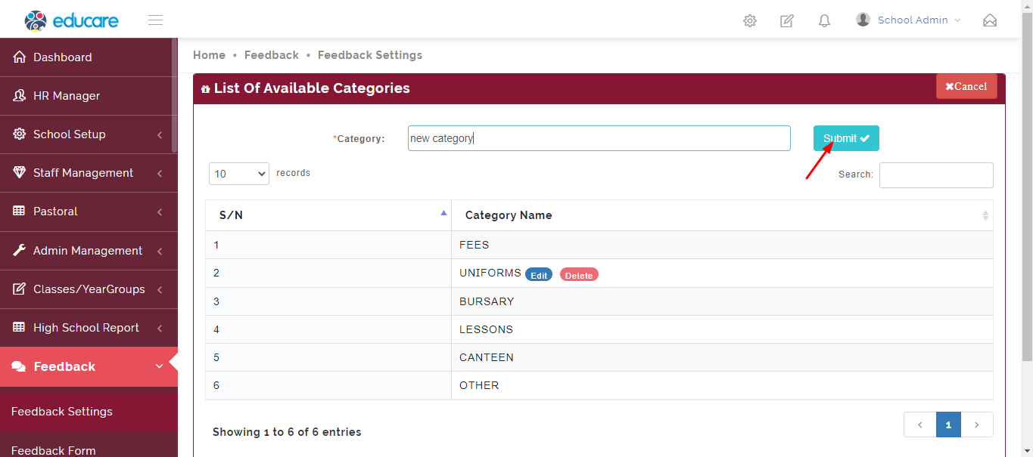Click the edit note icon in header
Screen dimensions: 1033x457
(x=787, y=21)
